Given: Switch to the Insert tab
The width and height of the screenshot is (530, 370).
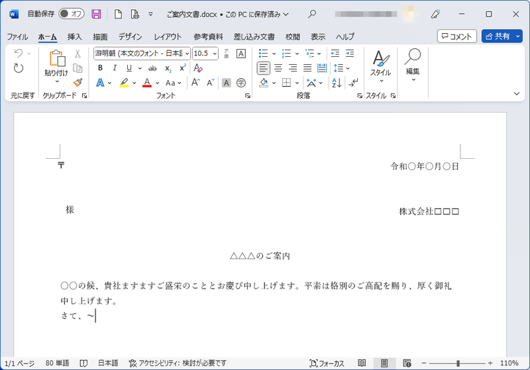Looking at the screenshot, I should tap(74, 36).
